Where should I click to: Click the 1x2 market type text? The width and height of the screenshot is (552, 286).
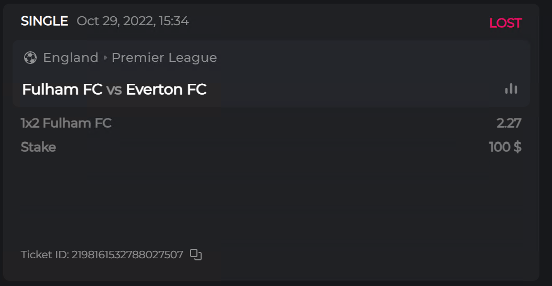point(30,123)
